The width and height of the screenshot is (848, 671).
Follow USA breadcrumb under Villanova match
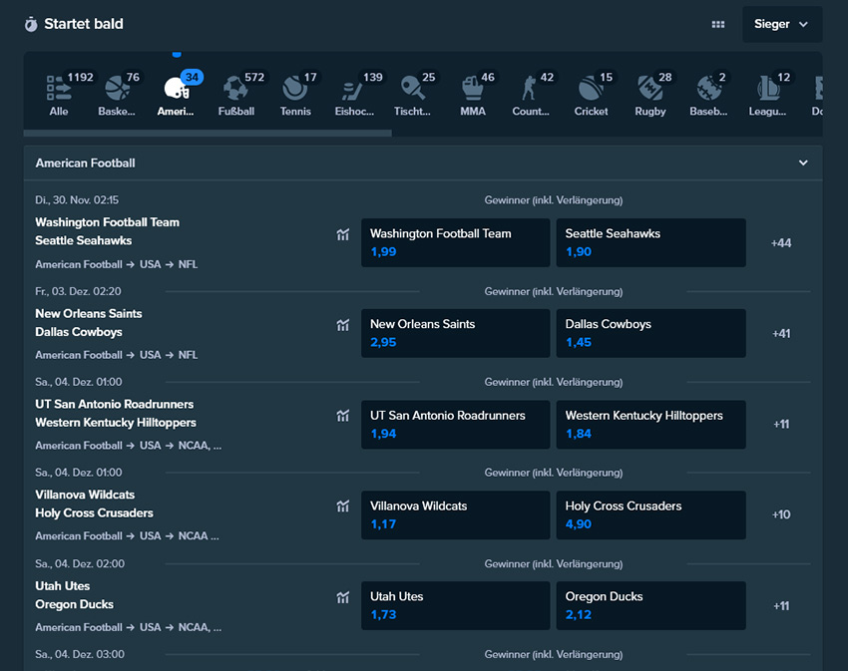pos(151,535)
